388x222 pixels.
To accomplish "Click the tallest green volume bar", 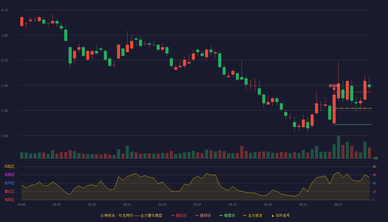I will tap(338, 147).
